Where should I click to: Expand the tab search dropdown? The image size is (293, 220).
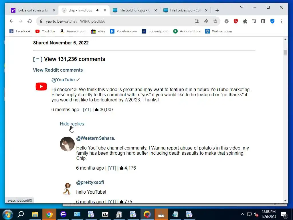(x=241, y=7)
